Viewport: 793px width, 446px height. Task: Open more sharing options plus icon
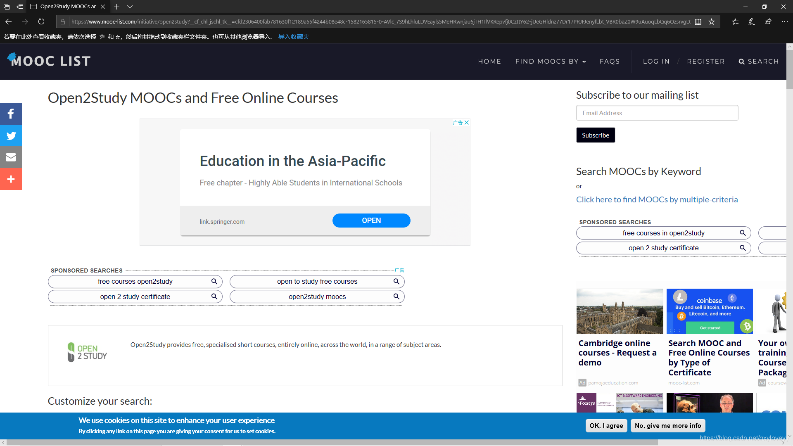click(11, 179)
